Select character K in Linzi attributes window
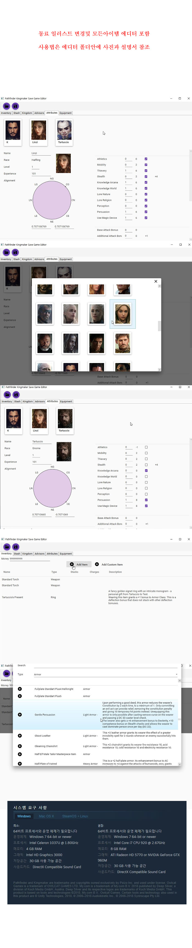 point(13,132)
